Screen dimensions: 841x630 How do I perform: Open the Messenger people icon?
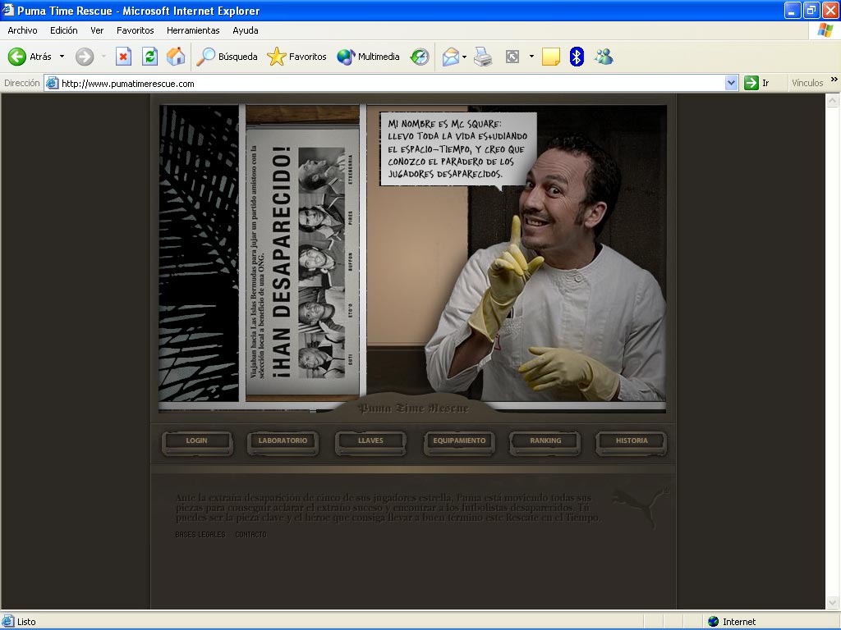click(x=604, y=57)
